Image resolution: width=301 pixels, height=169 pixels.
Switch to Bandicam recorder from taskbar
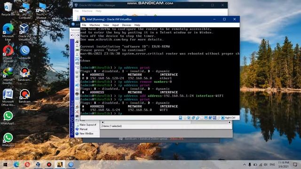pyautogui.click(x=49, y=165)
